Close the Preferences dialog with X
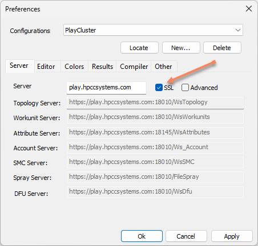The width and height of the screenshot is (258, 246). 249,9
